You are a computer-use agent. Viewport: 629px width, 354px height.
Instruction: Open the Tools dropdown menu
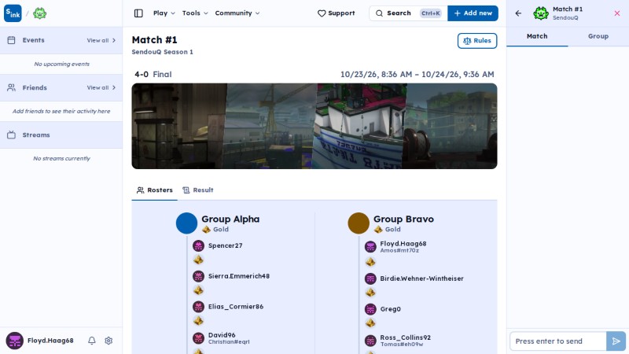tap(195, 13)
